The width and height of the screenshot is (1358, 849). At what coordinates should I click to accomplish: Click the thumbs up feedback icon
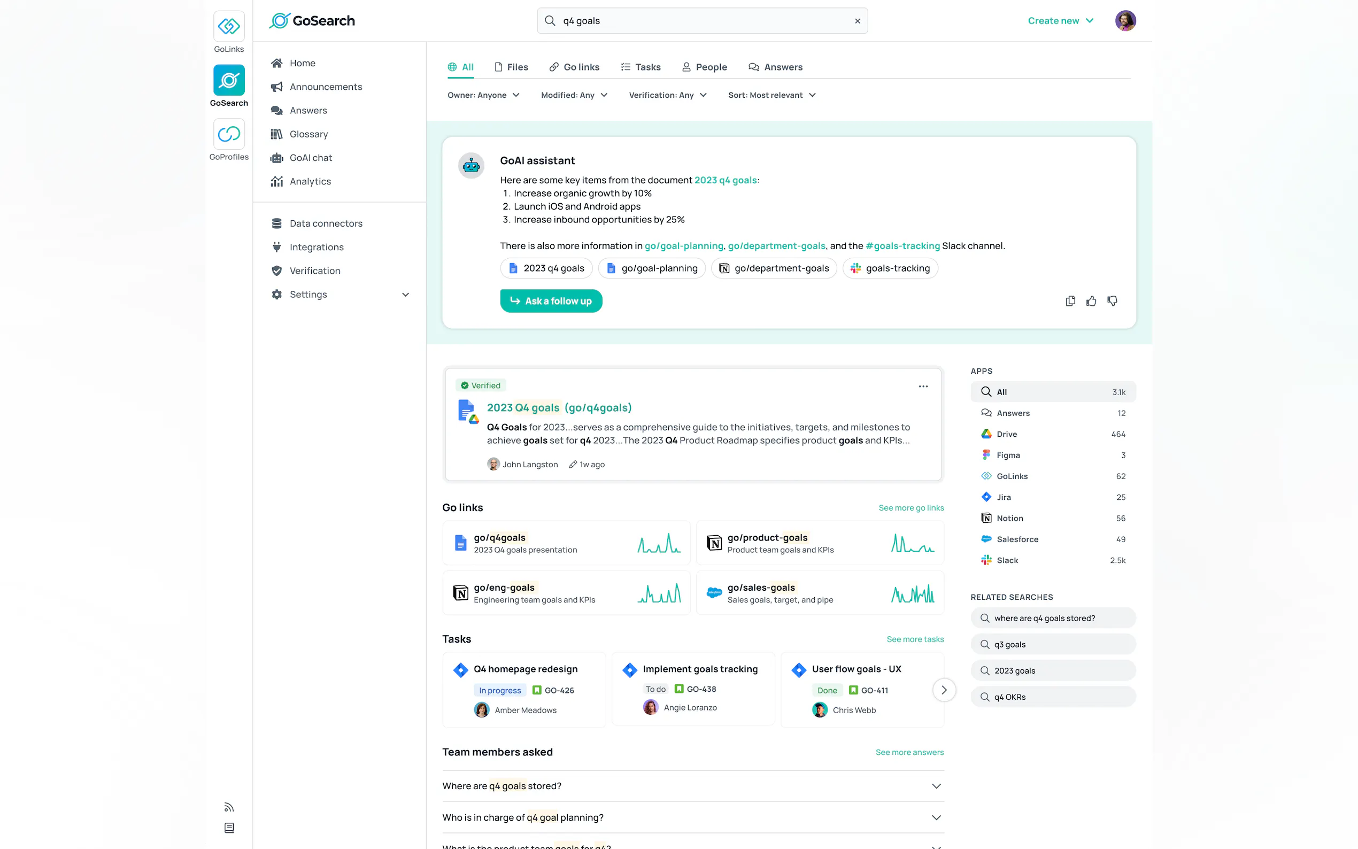[x=1091, y=302]
